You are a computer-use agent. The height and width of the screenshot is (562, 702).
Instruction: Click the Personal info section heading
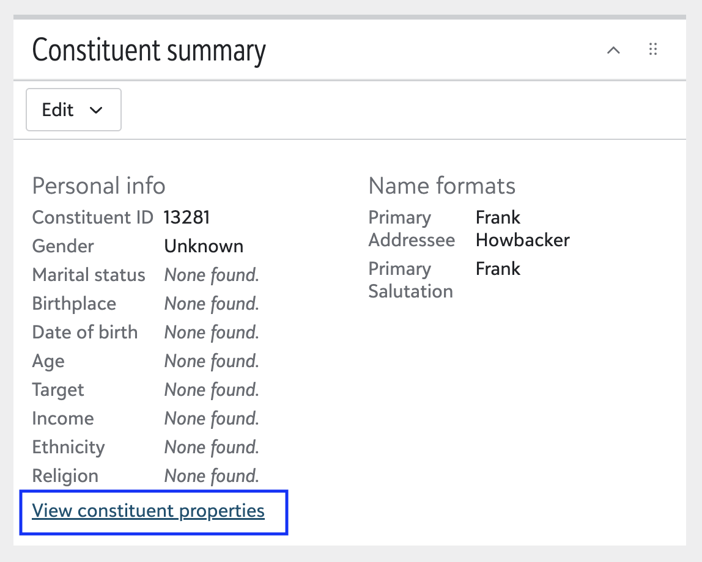tap(98, 186)
